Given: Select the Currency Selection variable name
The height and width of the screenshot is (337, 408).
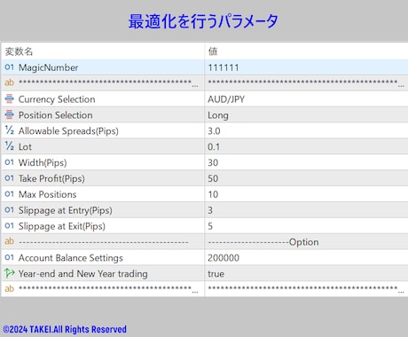Looking at the screenshot, I should click(x=57, y=99).
